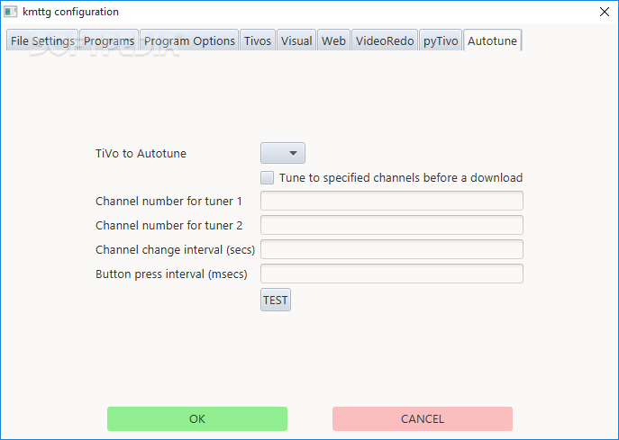Go to the Tivos tab

(x=257, y=40)
